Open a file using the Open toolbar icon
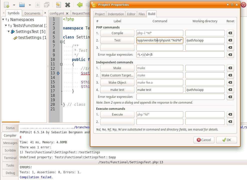Image resolution: width=247 pixels, height=180 pixels. pos(22,4)
